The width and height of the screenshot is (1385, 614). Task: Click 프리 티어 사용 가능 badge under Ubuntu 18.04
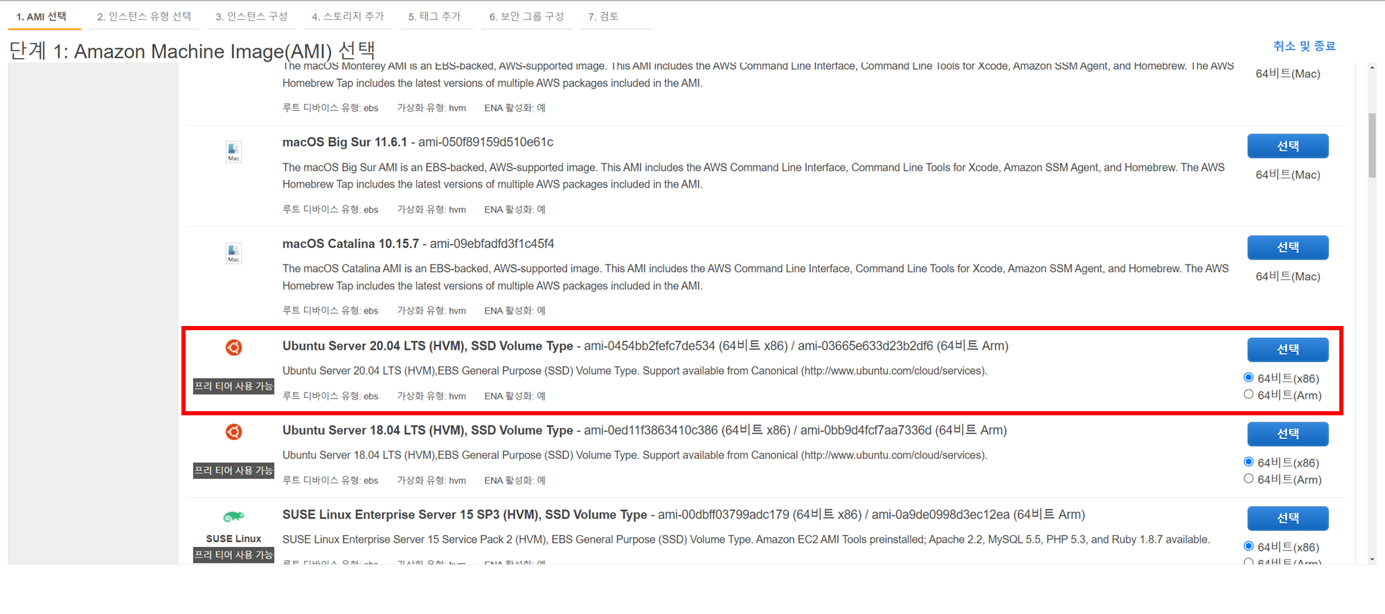tap(233, 471)
